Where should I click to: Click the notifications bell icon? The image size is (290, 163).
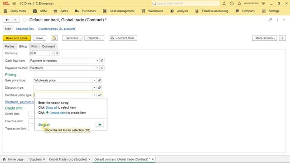click(224, 3)
